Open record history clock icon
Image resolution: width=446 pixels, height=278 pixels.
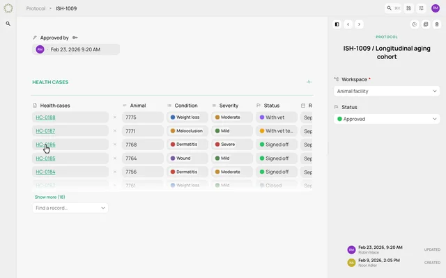(x=415, y=24)
